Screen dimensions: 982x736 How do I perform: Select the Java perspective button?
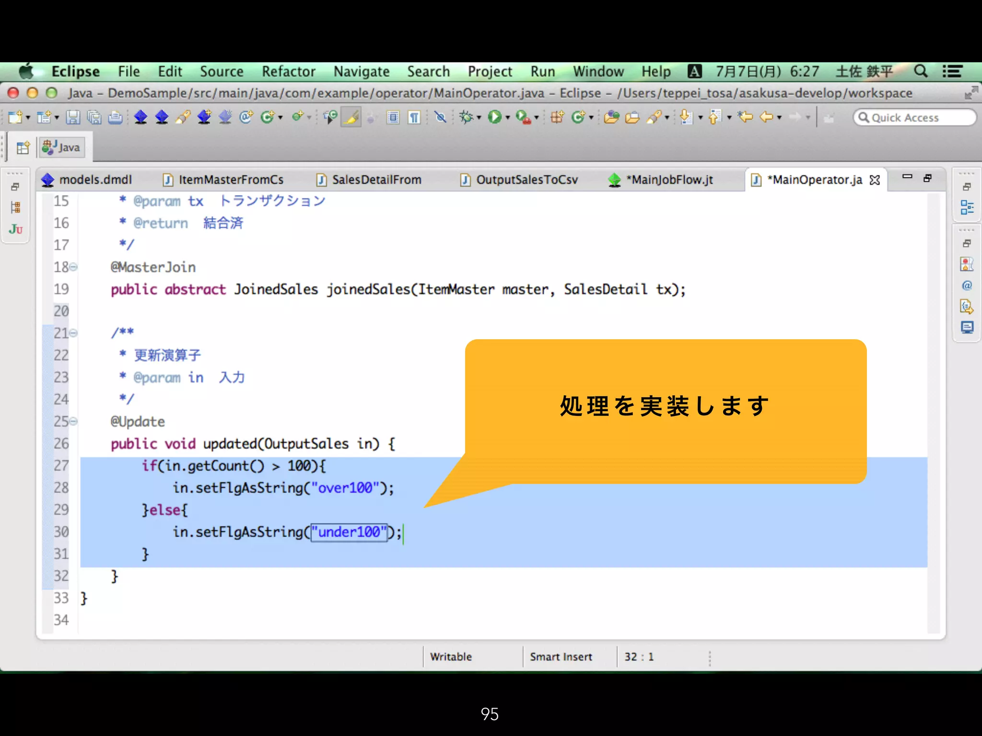[x=62, y=148]
